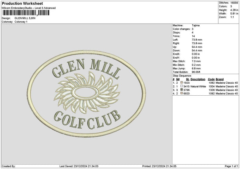Click the Height value 4.28 in

[x=234, y=10]
